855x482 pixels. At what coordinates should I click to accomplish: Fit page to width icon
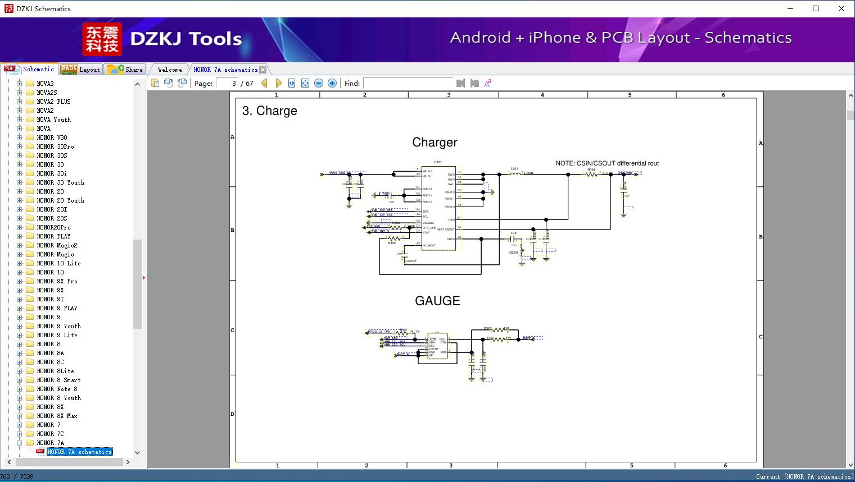(x=292, y=83)
